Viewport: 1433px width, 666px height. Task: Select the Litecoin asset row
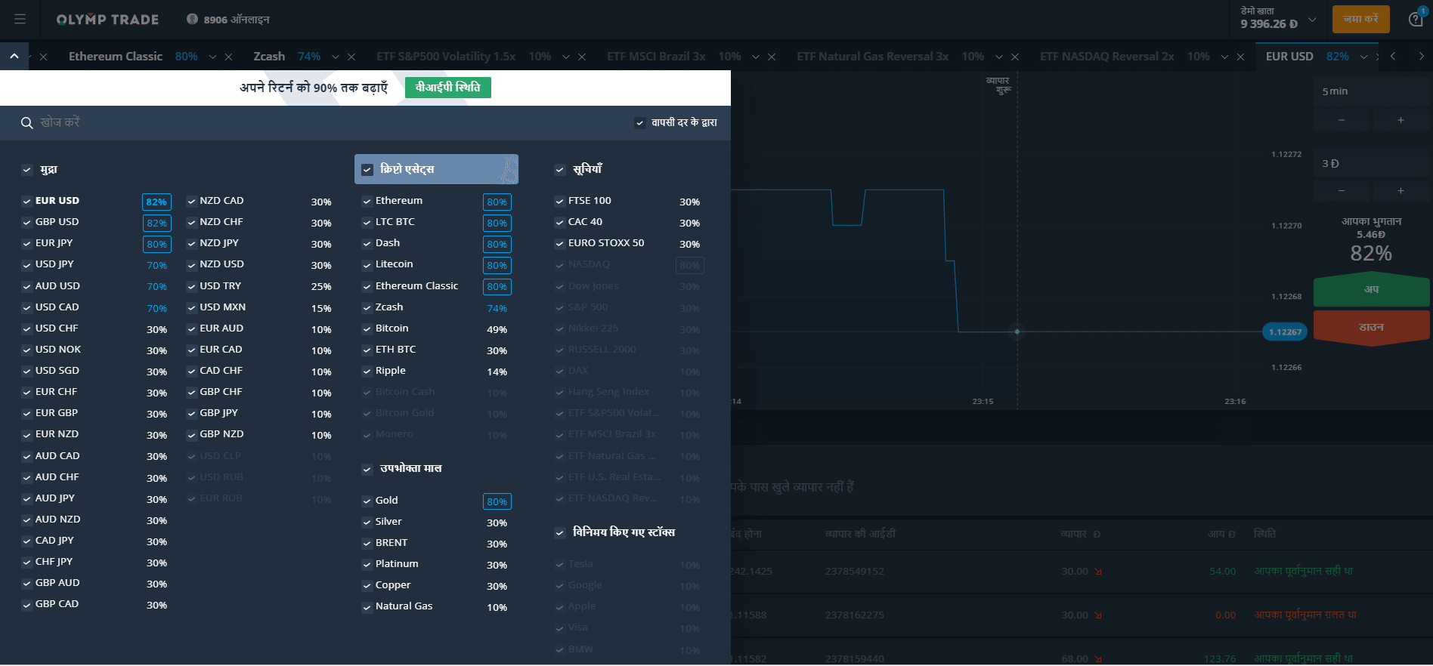point(436,264)
